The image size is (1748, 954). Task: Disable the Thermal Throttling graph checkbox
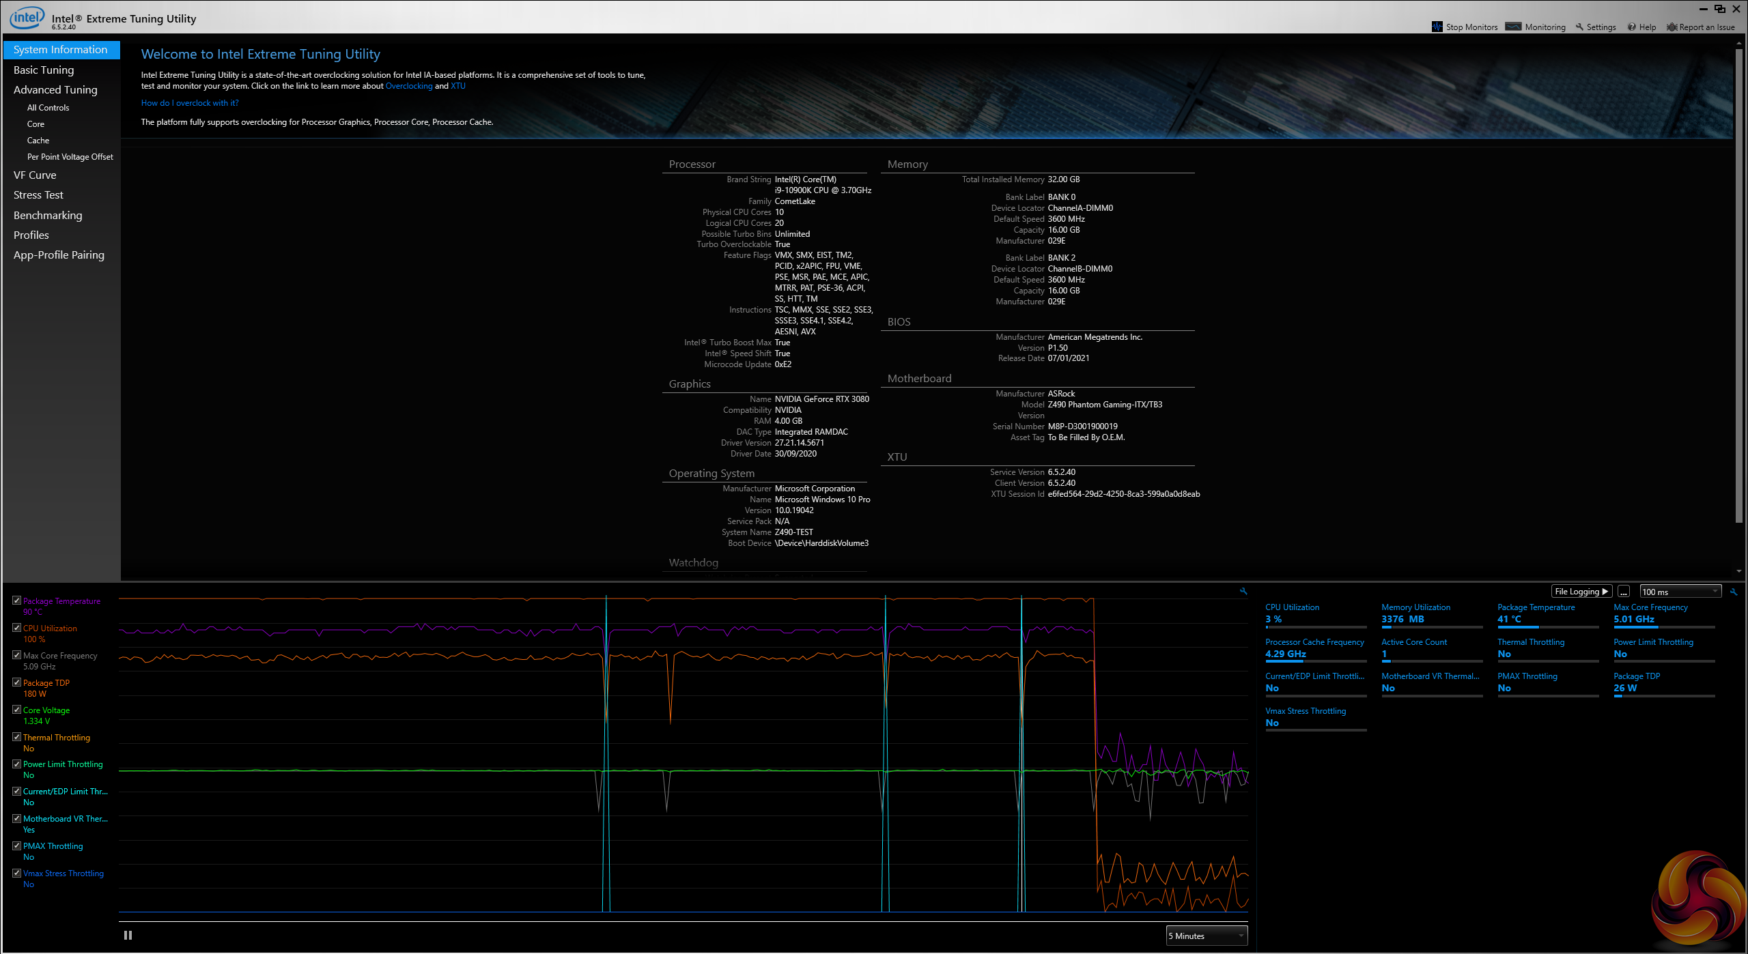(x=16, y=737)
